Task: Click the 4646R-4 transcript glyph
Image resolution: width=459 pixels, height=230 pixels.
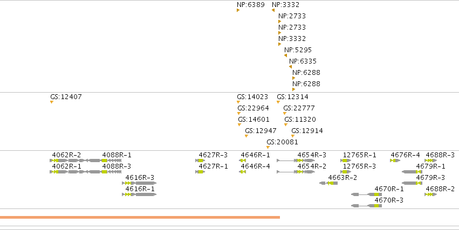Action: click(x=242, y=172)
